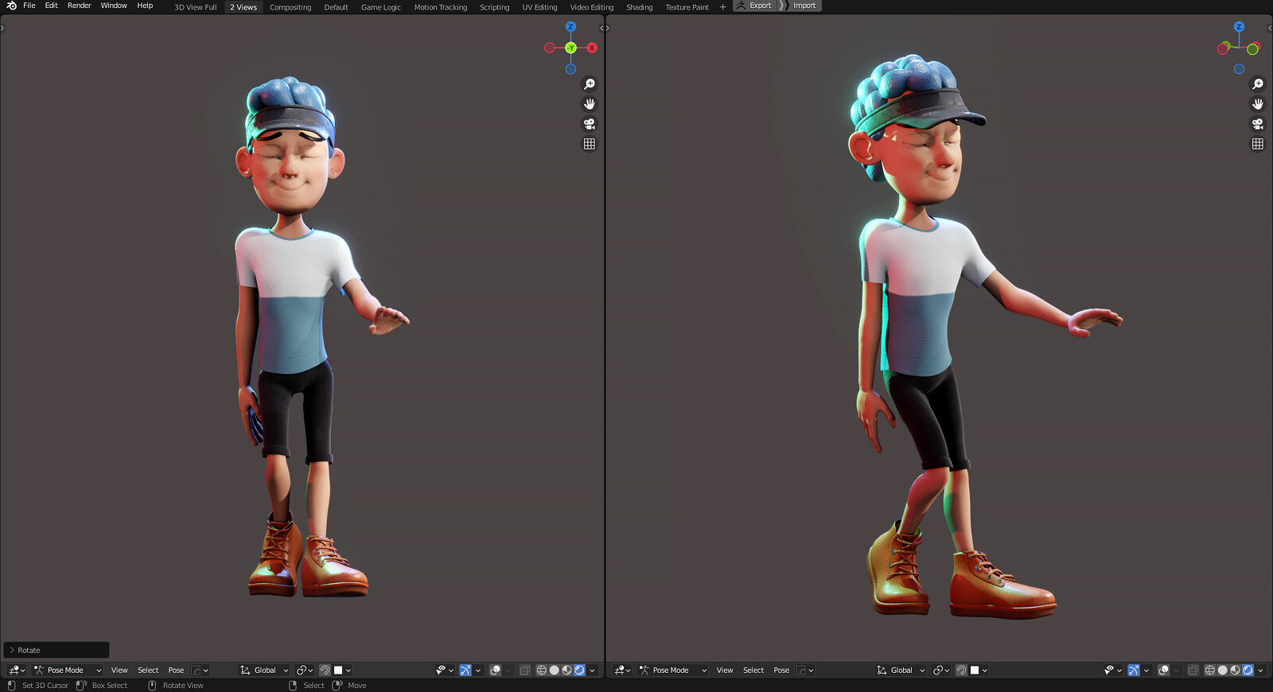The image size is (1273, 692).
Task: Open the File menu
Action: point(29,6)
